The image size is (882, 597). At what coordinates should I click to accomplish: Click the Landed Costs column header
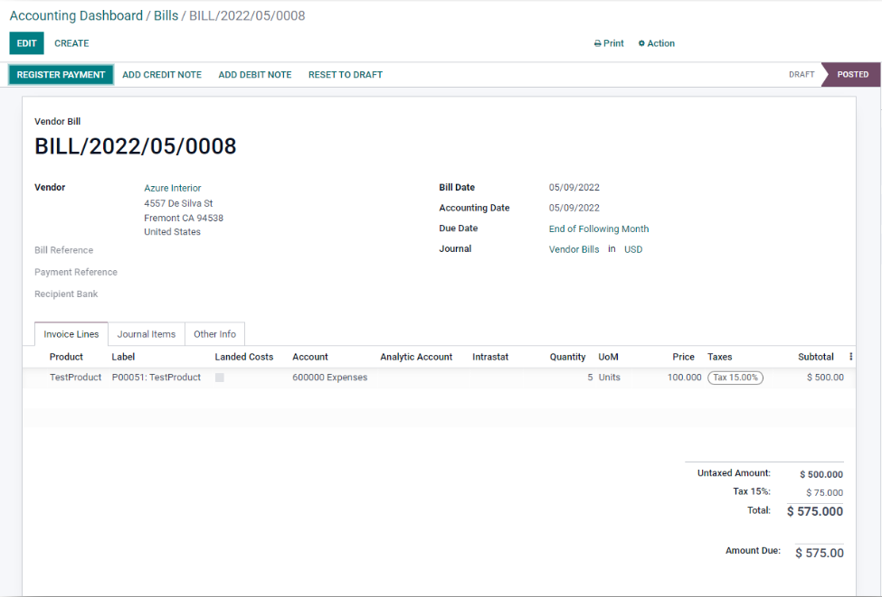[244, 357]
